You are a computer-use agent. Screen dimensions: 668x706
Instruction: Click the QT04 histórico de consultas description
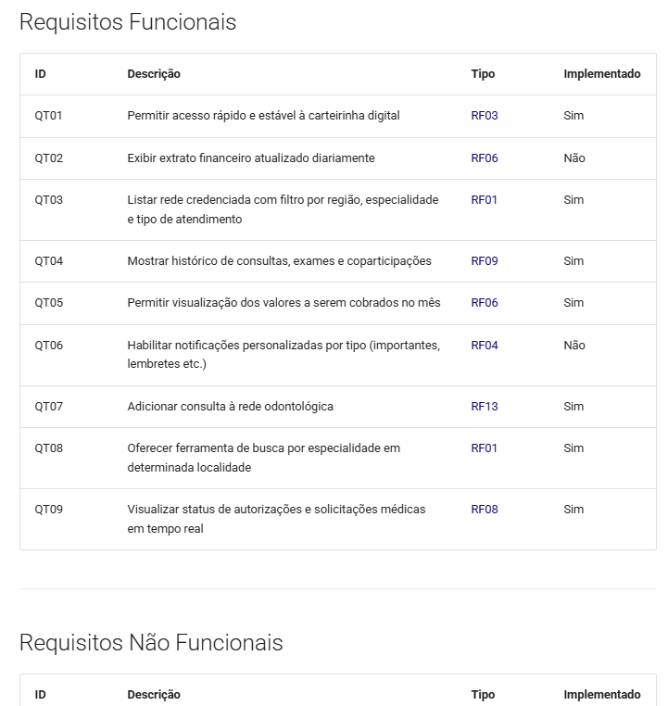279,261
